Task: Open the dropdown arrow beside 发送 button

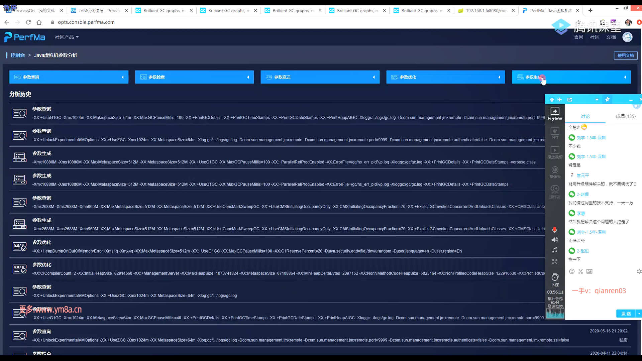Action: click(639, 314)
